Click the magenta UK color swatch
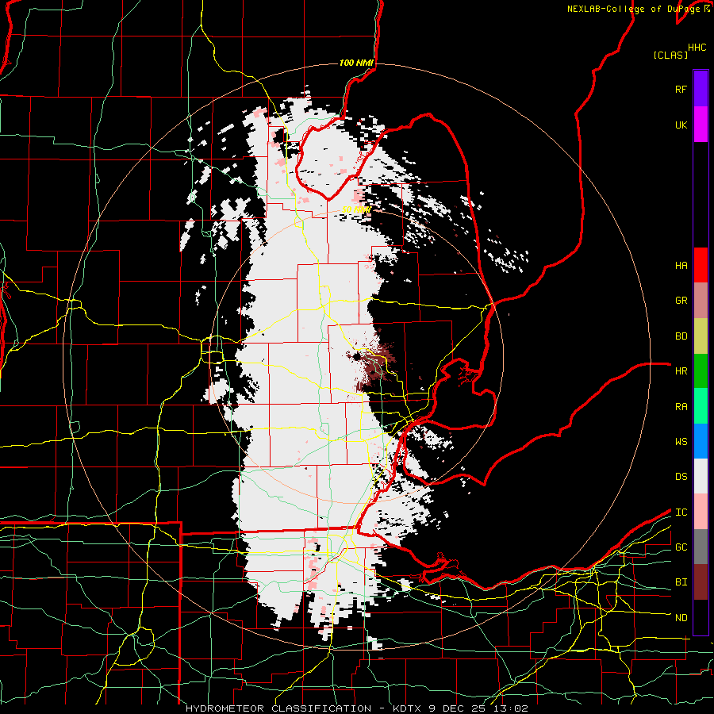 click(x=701, y=125)
